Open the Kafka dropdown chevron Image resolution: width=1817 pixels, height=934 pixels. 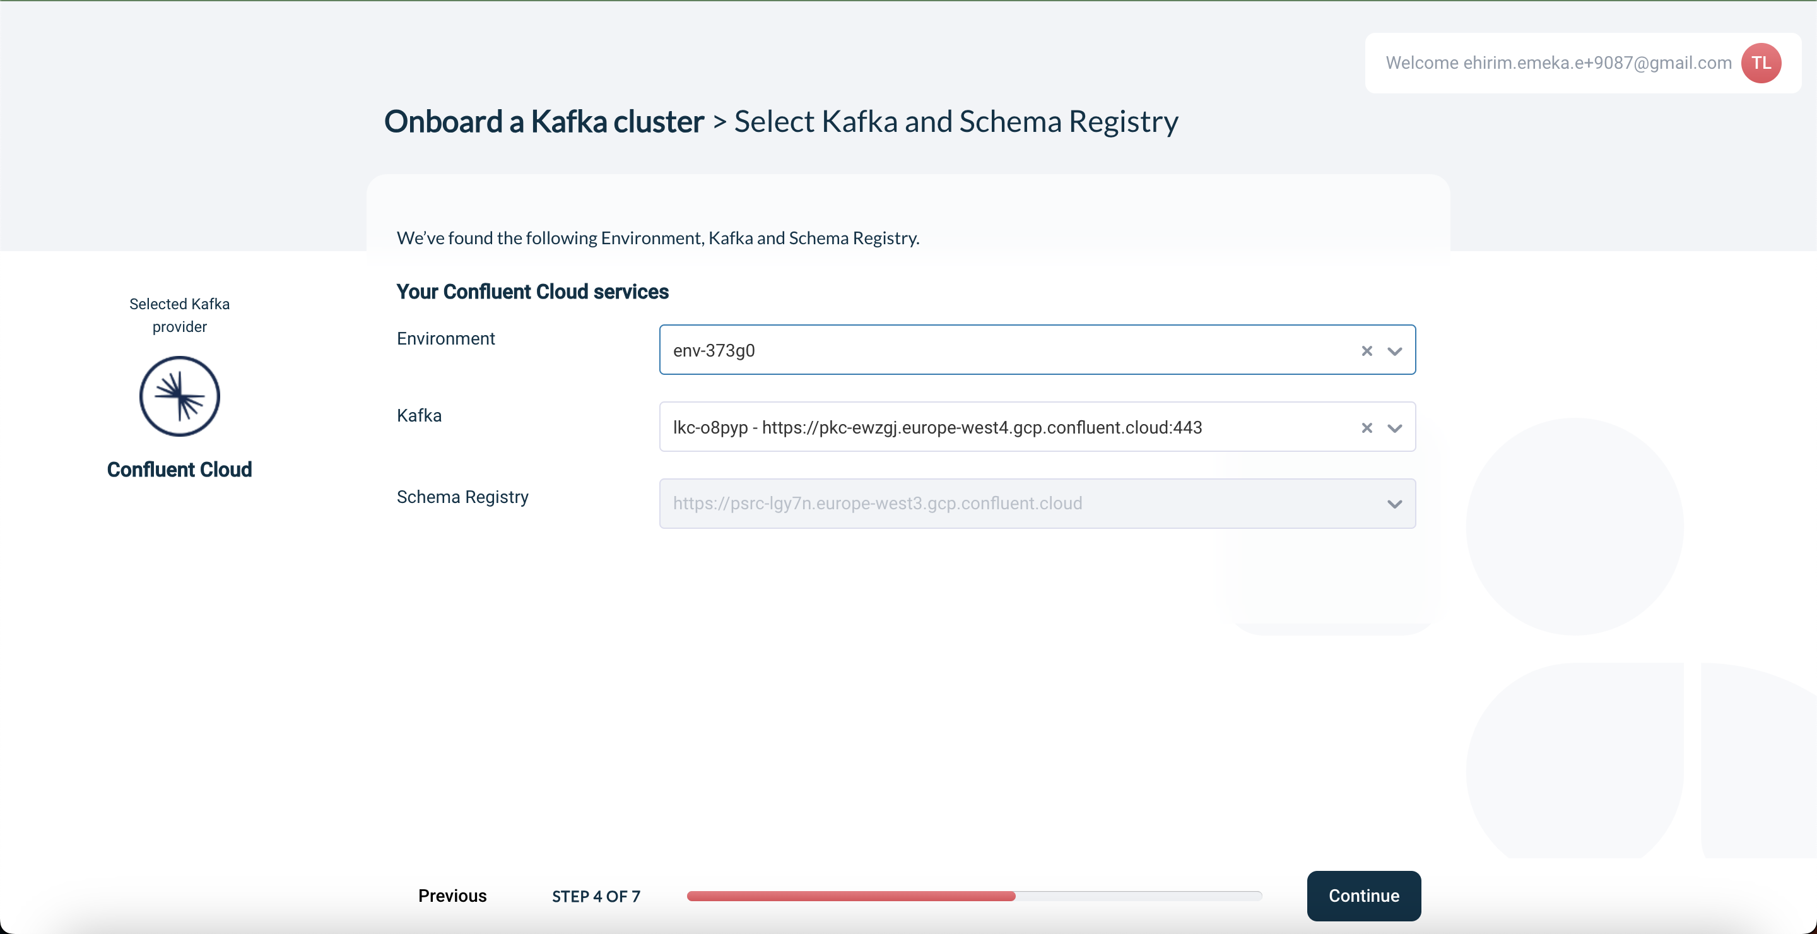pyautogui.click(x=1394, y=427)
